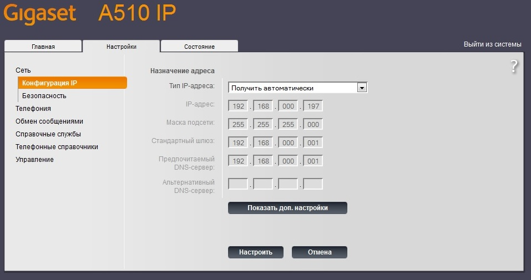Click dropdown arrow of IP type selector
The width and height of the screenshot is (531, 280).
362,88
